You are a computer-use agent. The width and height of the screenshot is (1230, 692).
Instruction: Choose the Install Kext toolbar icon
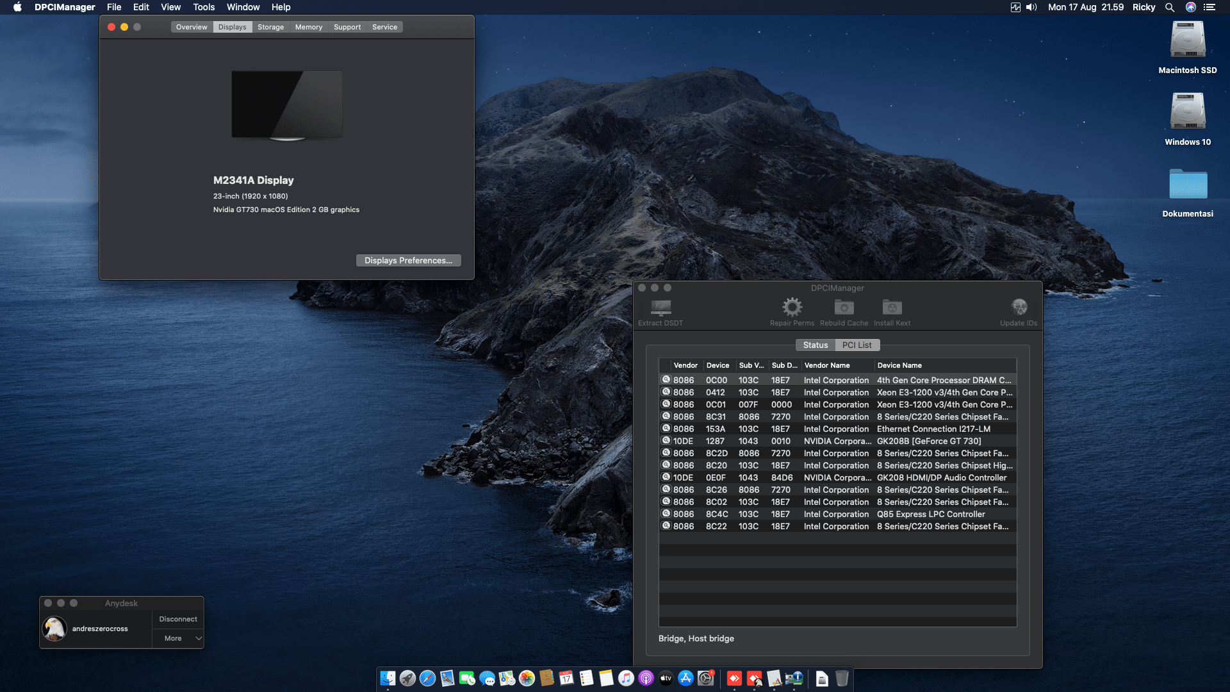click(892, 308)
